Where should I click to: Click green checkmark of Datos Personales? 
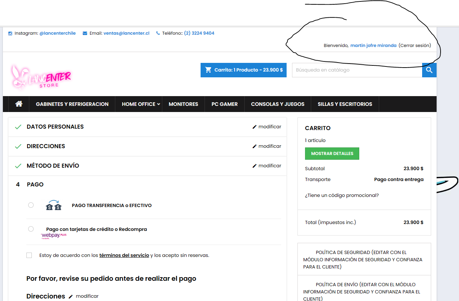tap(18, 127)
